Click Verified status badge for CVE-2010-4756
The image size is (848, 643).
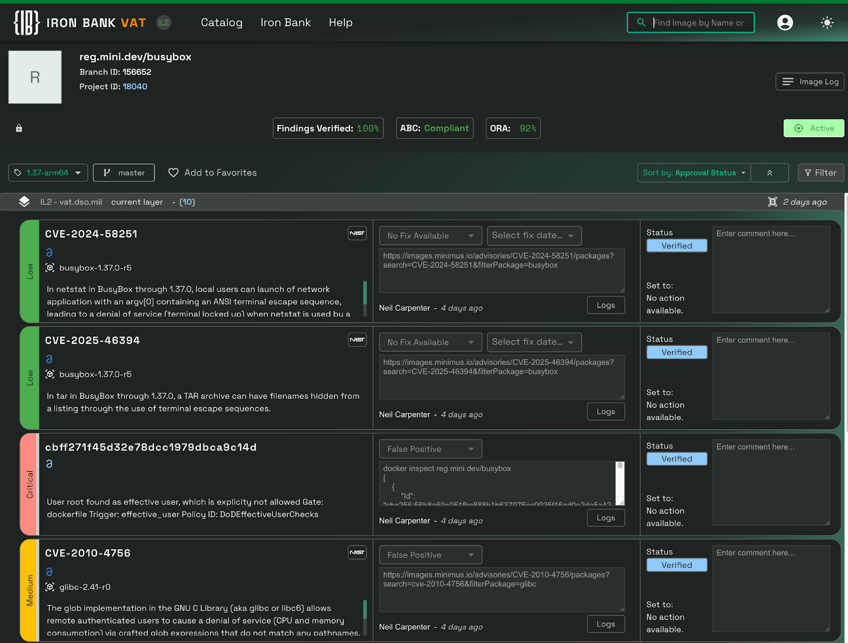[x=677, y=565]
